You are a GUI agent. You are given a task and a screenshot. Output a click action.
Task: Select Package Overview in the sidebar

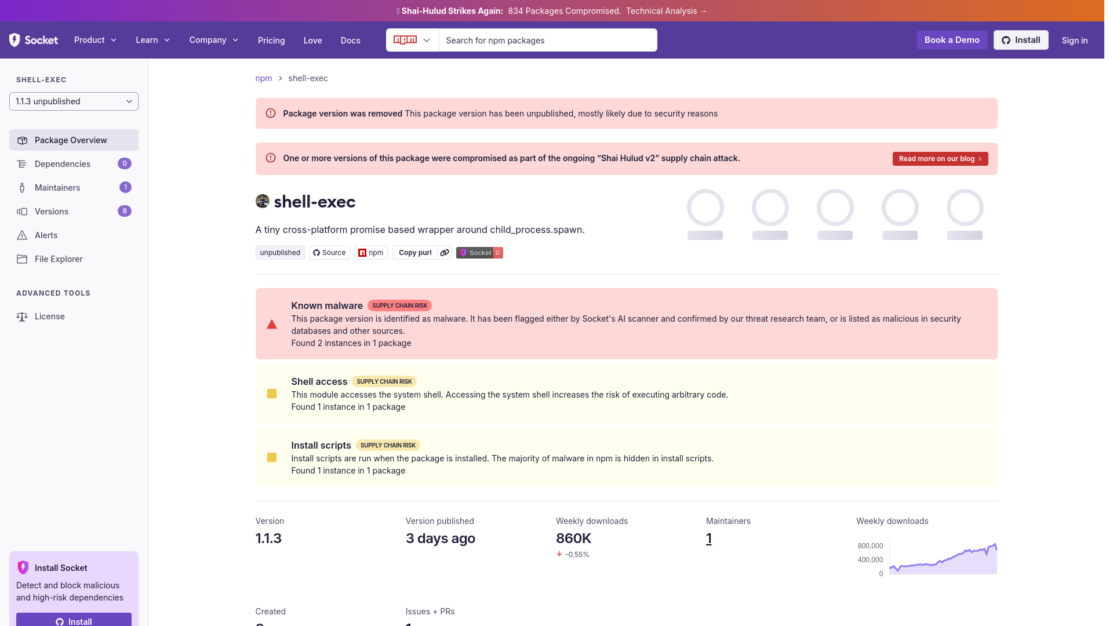(x=71, y=140)
